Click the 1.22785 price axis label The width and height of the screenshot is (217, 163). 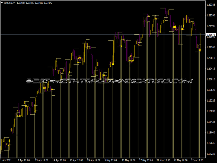[x=211, y=5]
